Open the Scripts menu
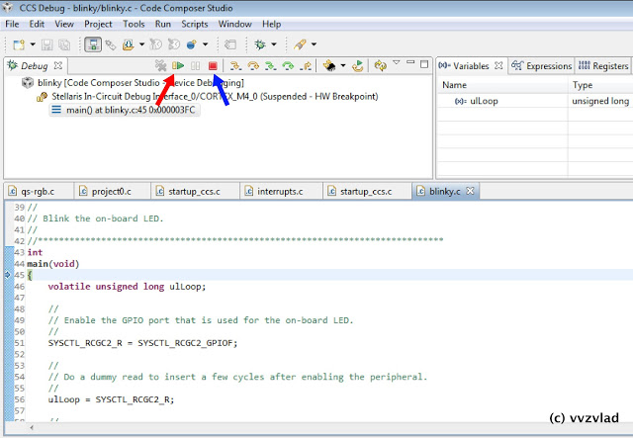Image resolution: width=633 pixels, height=438 pixels. (x=195, y=24)
